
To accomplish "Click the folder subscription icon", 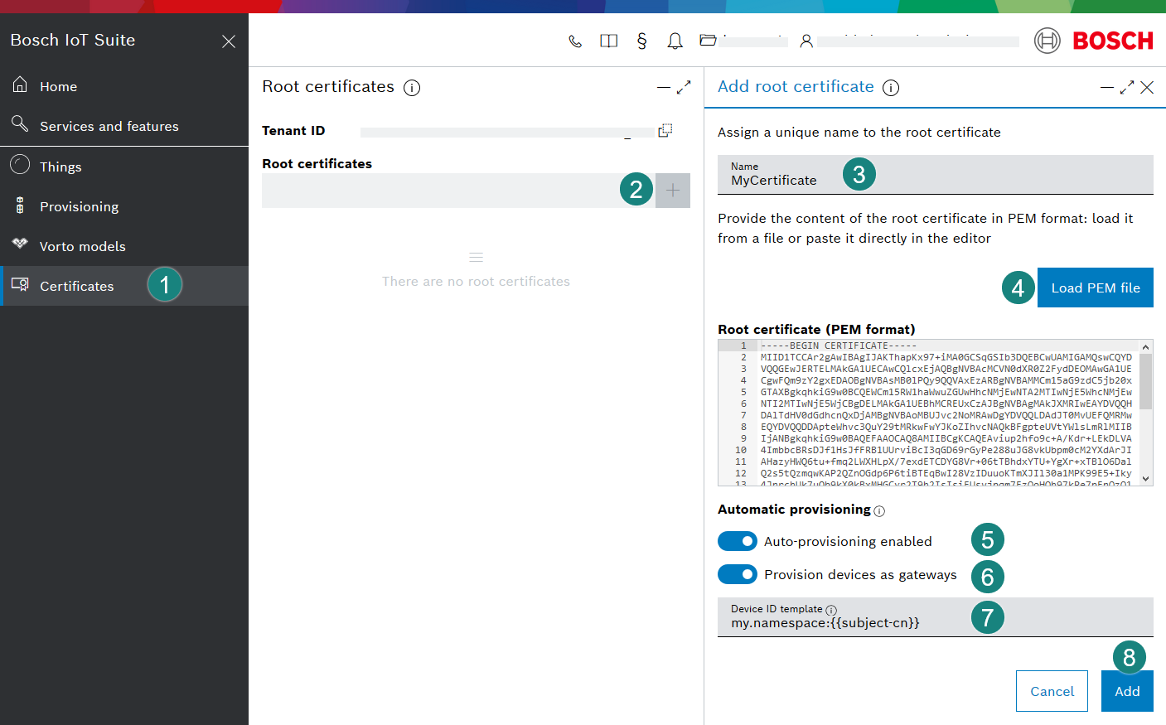I will tap(708, 40).
